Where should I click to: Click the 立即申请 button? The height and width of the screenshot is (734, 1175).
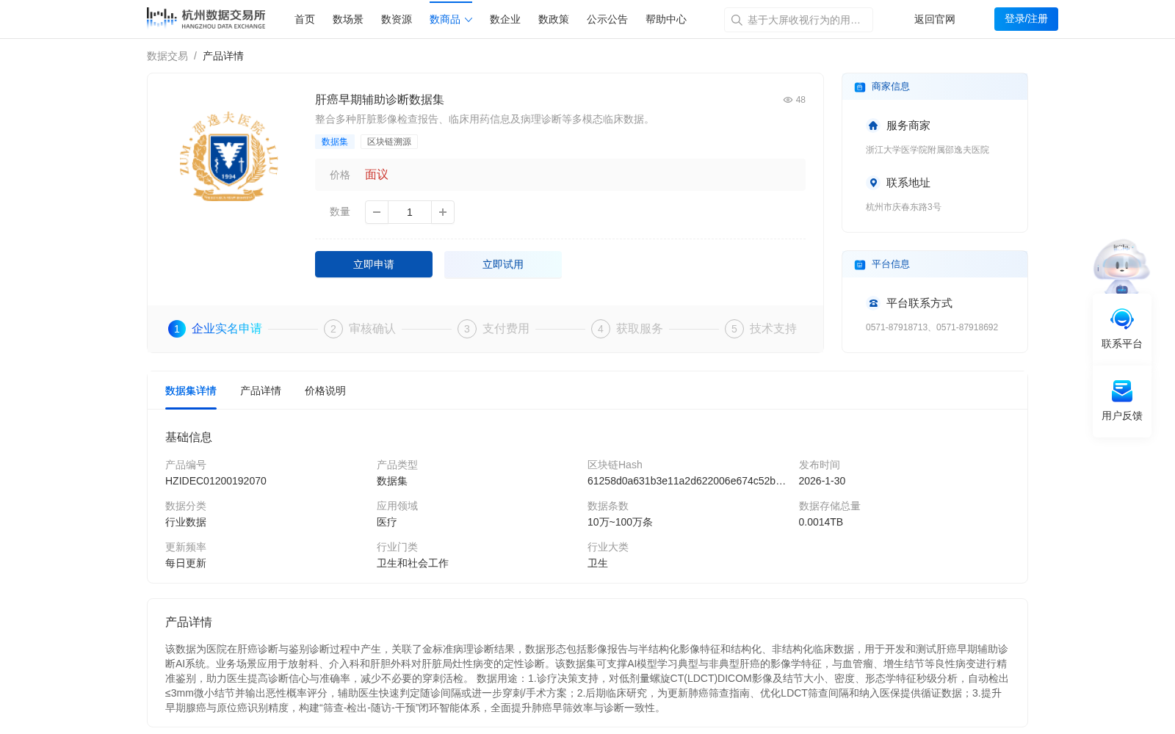click(374, 264)
